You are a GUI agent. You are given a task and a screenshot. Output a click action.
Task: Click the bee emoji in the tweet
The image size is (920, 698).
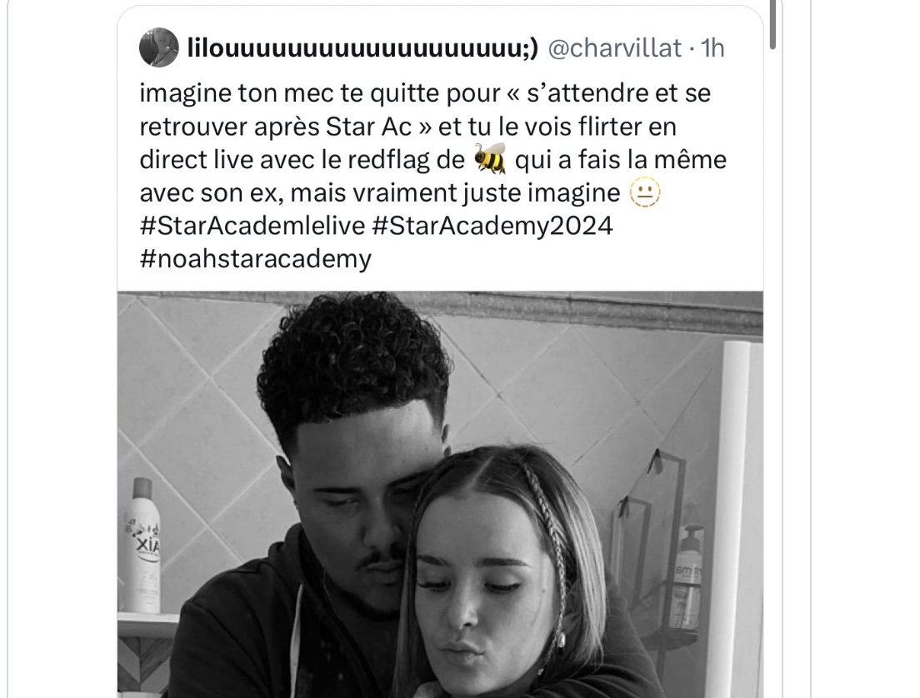click(x=490, y=159)
